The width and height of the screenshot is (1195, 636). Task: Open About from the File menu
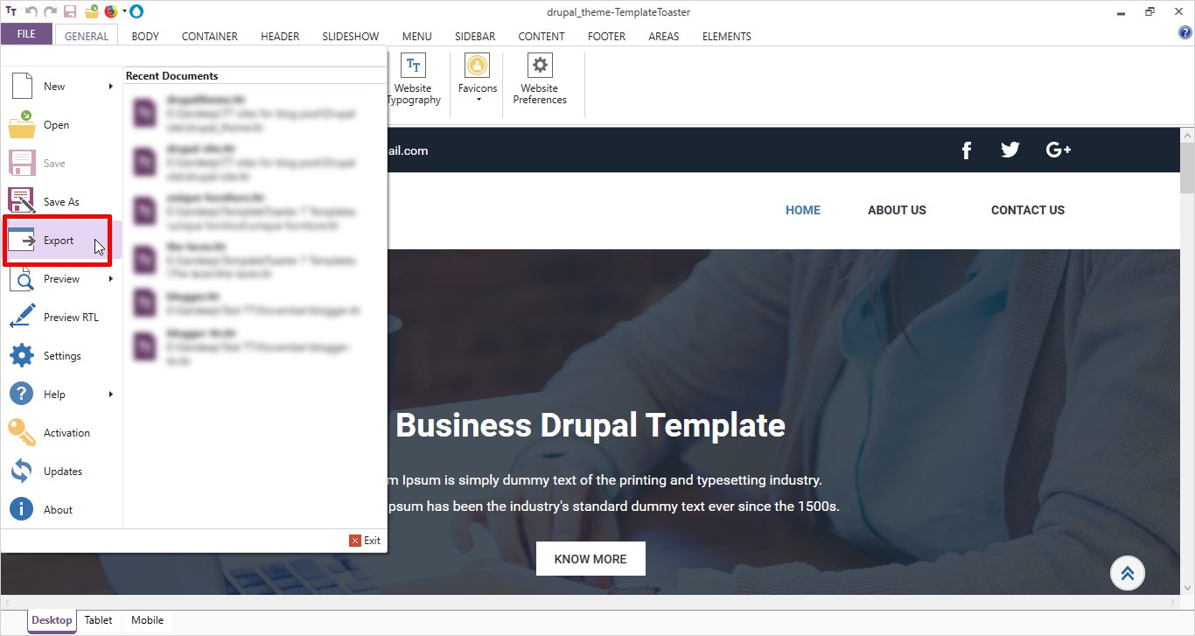(x=61, y=510)
